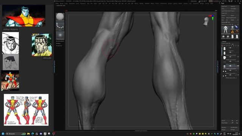
Task: Click the V4 visibility set button
Action: (x=229, y=46)
